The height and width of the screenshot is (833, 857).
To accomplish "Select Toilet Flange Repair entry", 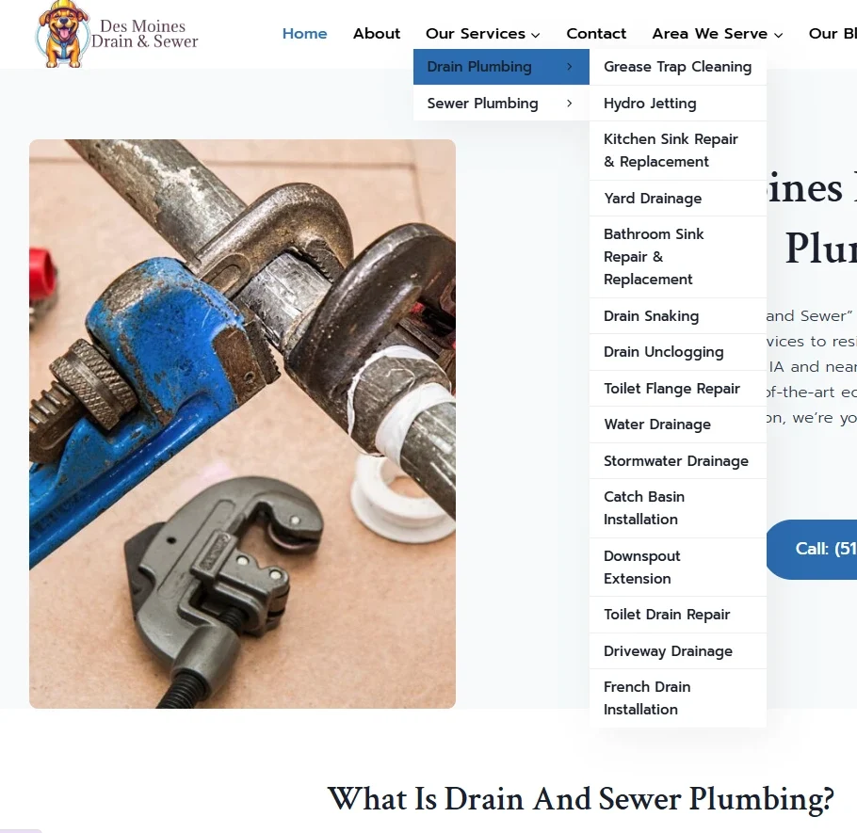I will point(678,389).
